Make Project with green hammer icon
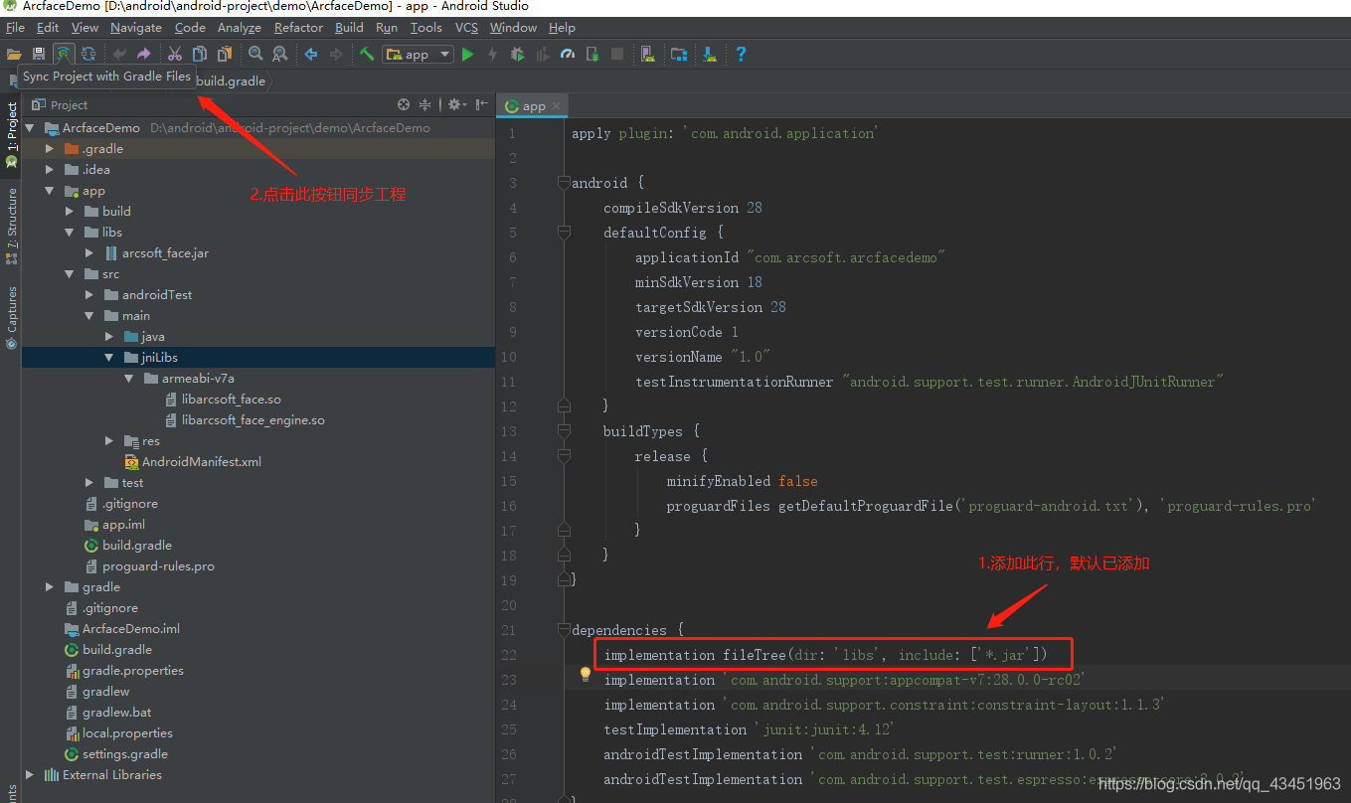The image size is (1351, 803). point(367,54)
